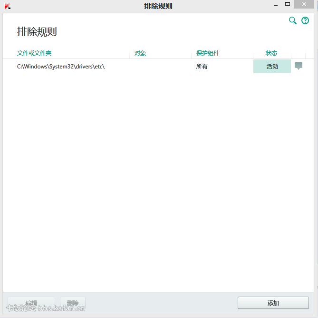Close the 排除规则 window
The height and width of the screenshot is (318, 318).
pos(304,4)
